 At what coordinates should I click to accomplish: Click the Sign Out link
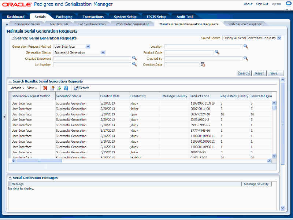coord(262,4)
